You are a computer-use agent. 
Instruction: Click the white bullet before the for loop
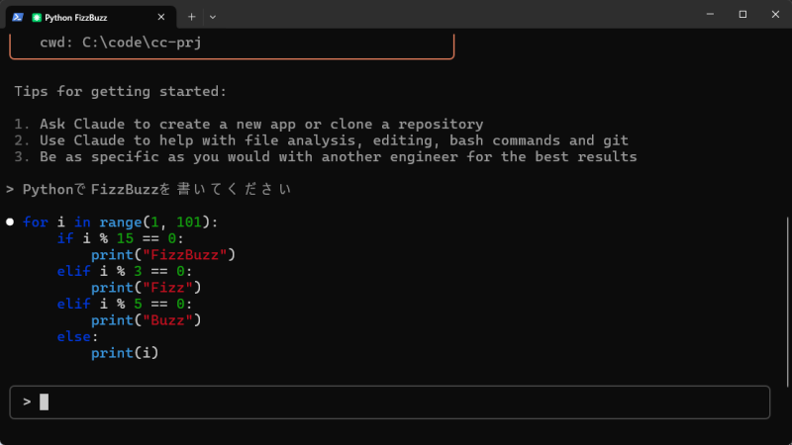tap(10, 222)
